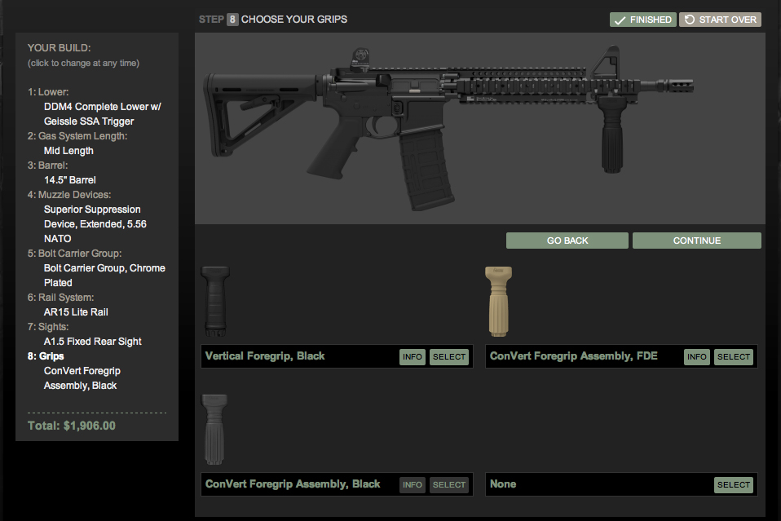Viewport: 781px width, 521px height.
Task: Click the '6: Rail System:' step label
Action: [x=61, y=298]
